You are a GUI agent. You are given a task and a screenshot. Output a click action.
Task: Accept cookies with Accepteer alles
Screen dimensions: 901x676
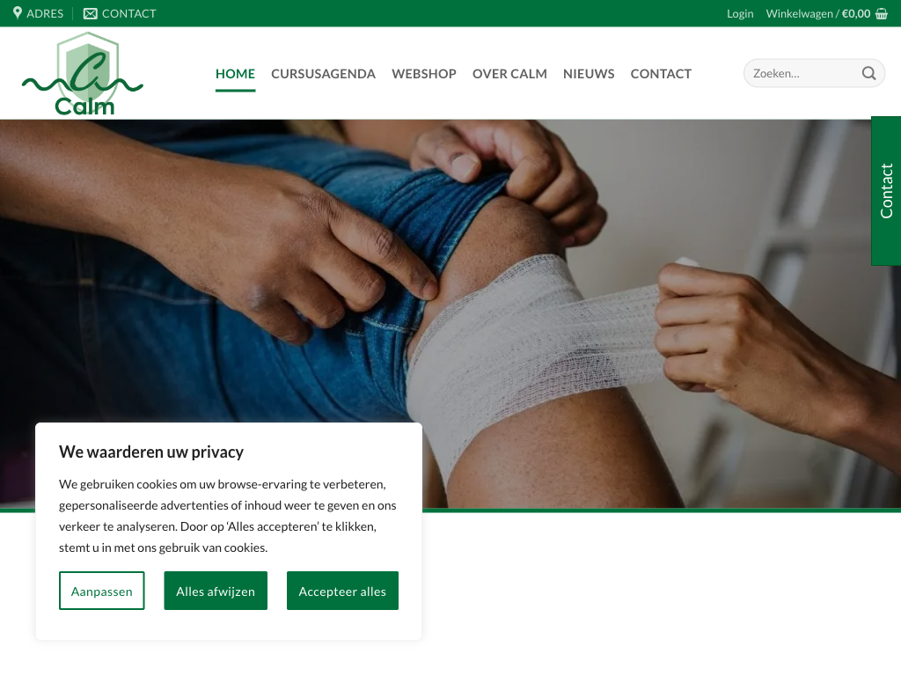342,591
